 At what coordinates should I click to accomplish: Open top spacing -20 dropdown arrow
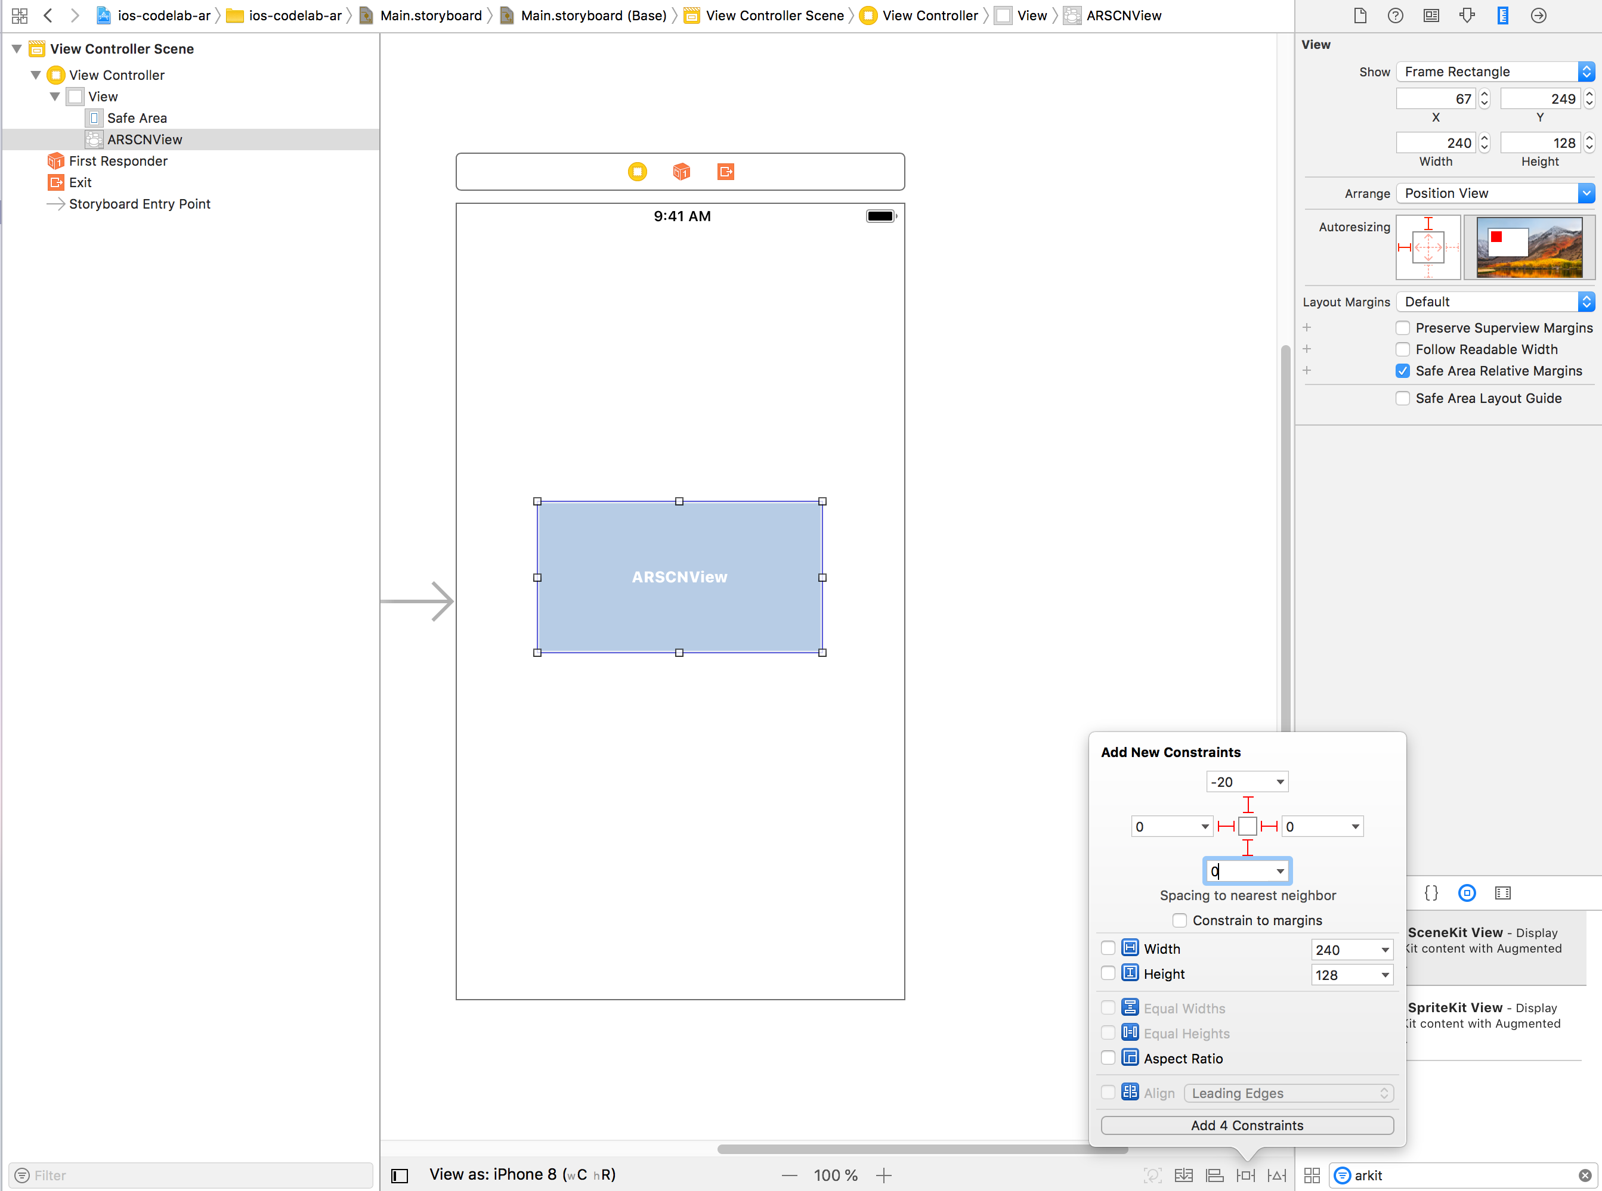(1279, 781)
